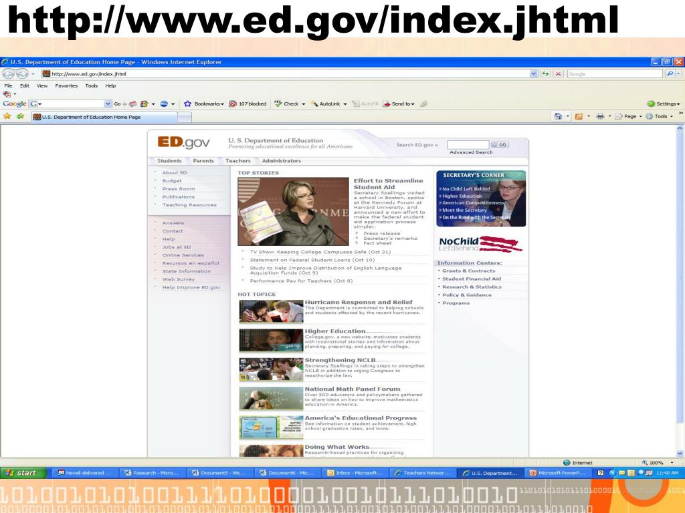Open the Tools gear dropdown on command bar
The width and height of the screenshot is (685, 513).
pyautogui.click(x=659, y=116)
